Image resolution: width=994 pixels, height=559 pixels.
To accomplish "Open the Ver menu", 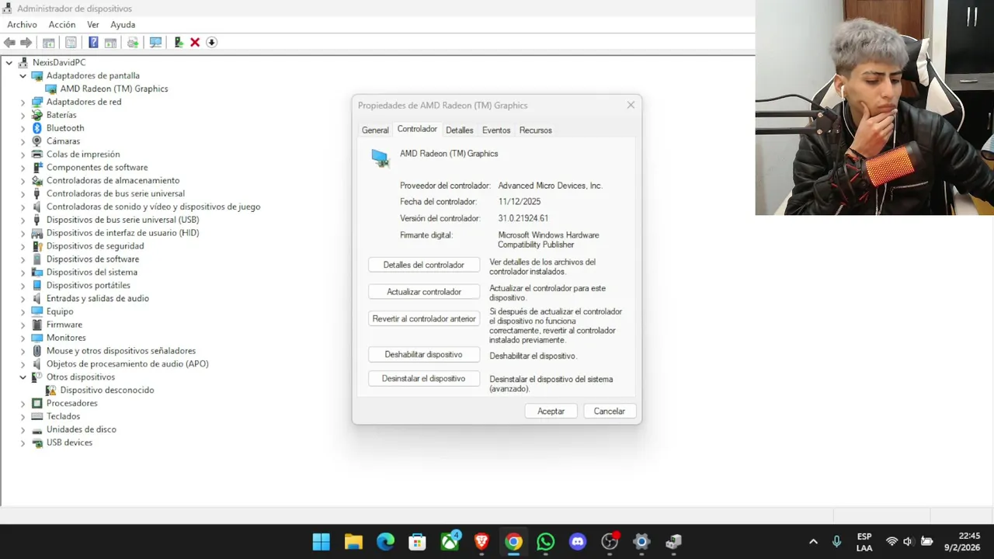I will click(x=93, y=25).
